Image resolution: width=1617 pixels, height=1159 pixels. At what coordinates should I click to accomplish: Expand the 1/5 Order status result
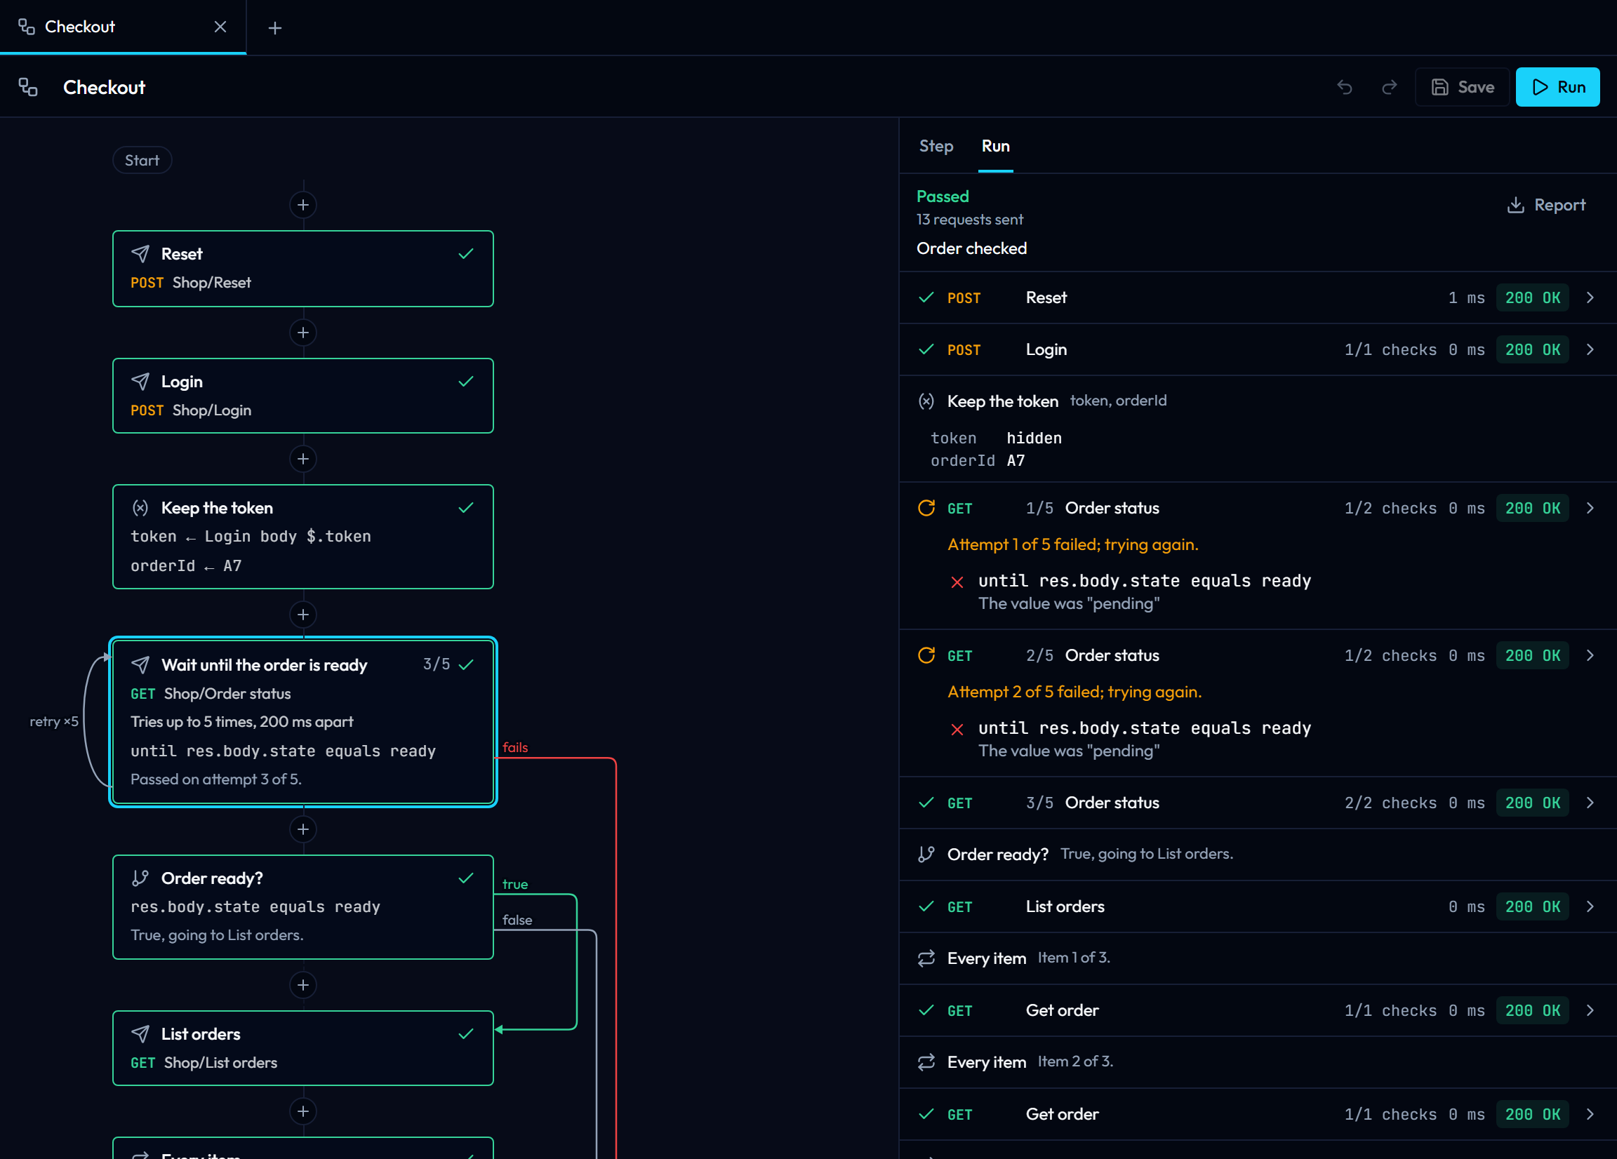[1590, 508]
